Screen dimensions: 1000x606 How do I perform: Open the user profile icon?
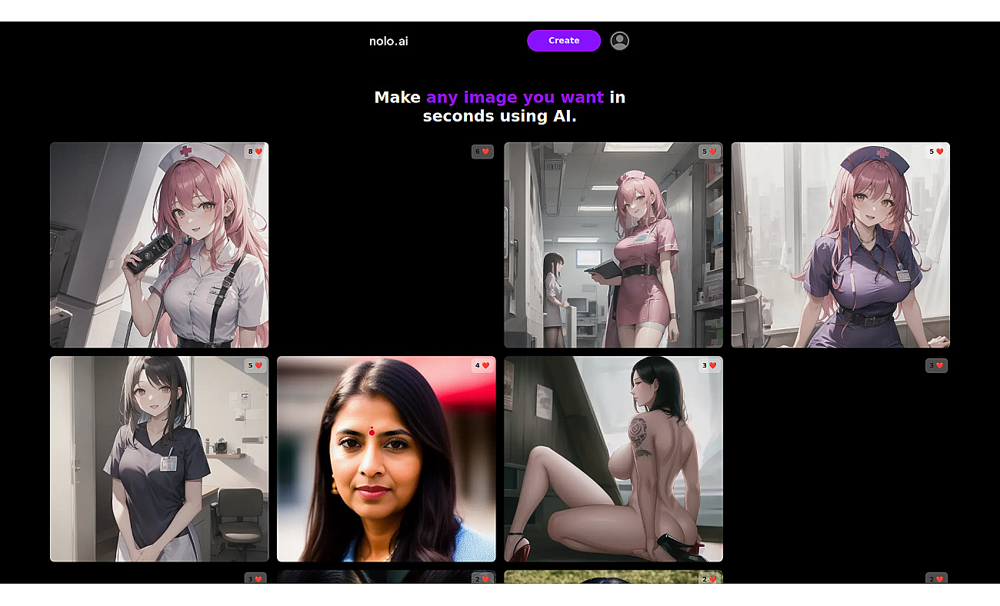point(619,41)
